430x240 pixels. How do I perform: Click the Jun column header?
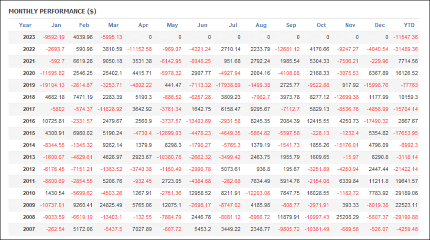point(202,25)
